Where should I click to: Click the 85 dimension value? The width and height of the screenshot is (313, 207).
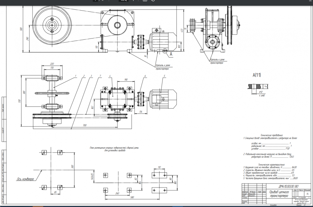click(x=55, y=193)
